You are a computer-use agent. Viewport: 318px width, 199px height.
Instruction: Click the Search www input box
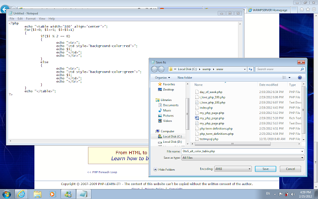click(x=280, y=69)
